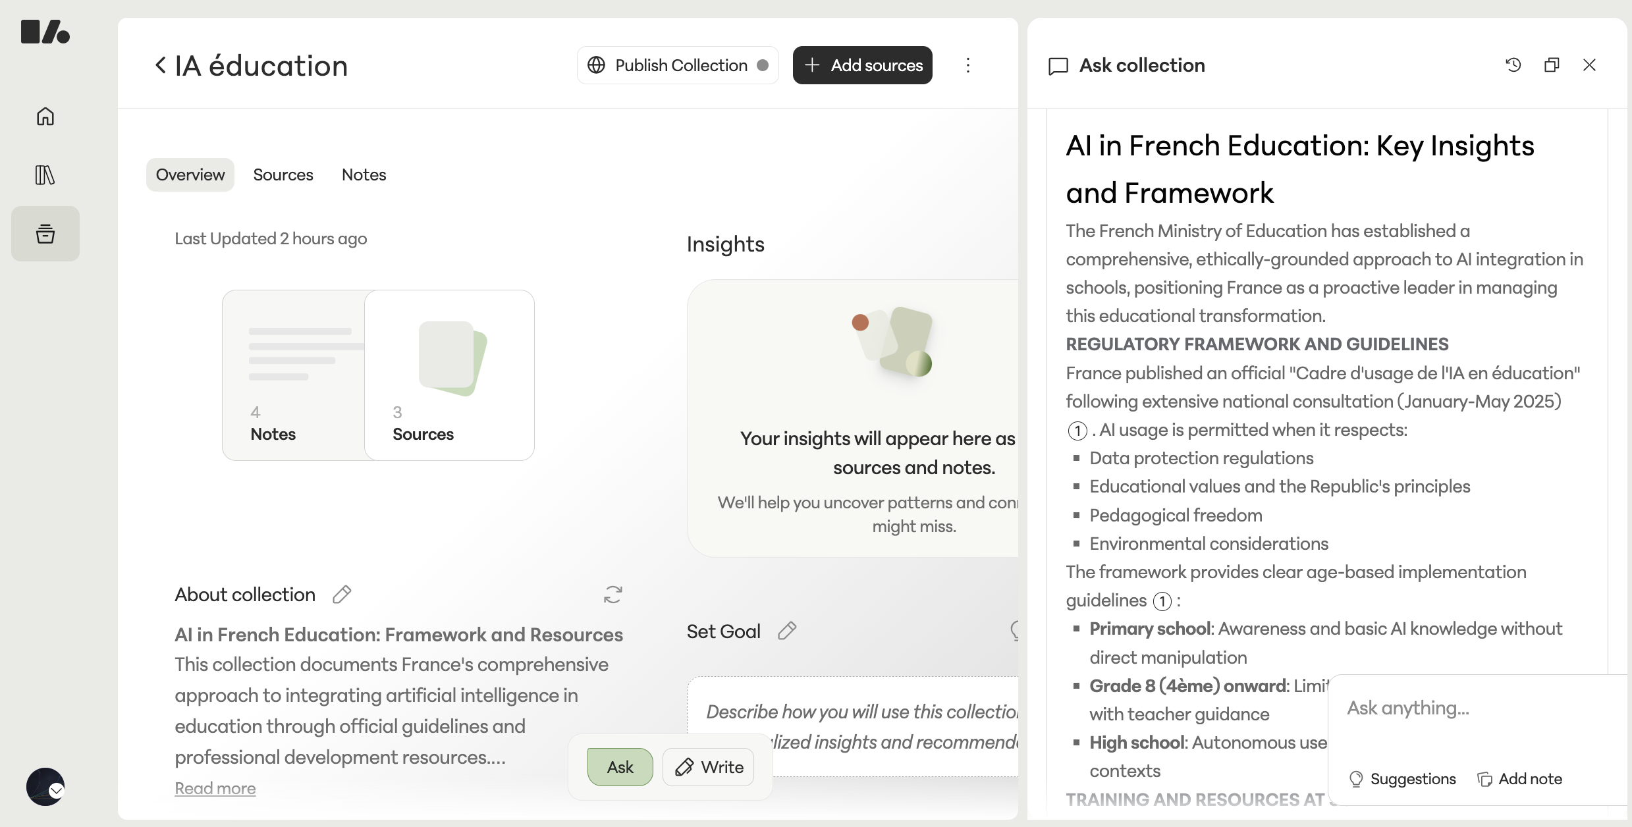Screen dimensions: 1632x827
Task: Open the Home icon in sidebar
Action: (x=45, y=117)
